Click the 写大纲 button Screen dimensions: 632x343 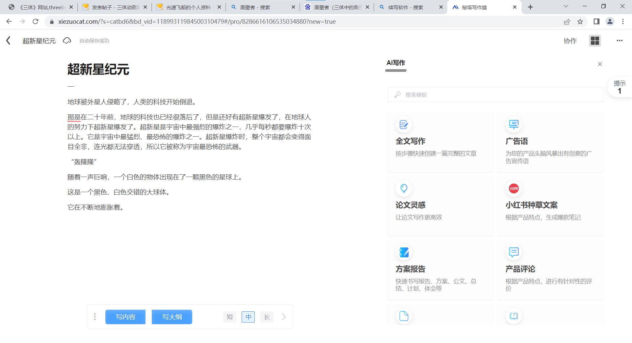(x=172, y=317)
